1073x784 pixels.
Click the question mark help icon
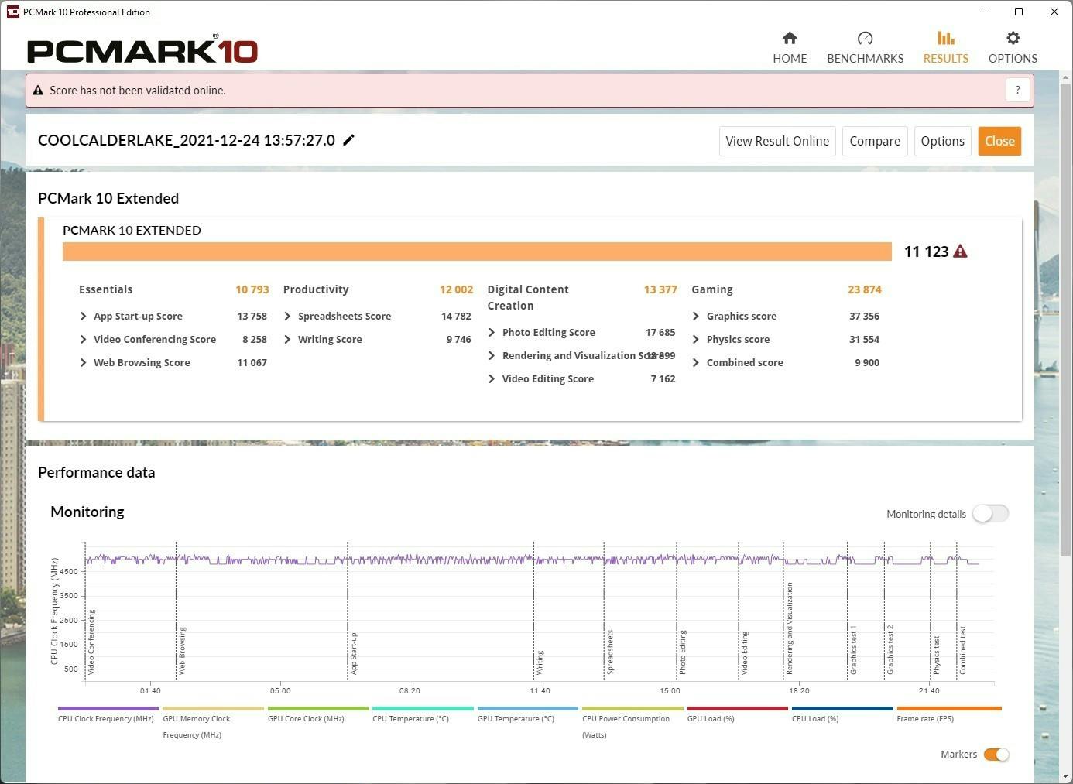[1017, 90]
